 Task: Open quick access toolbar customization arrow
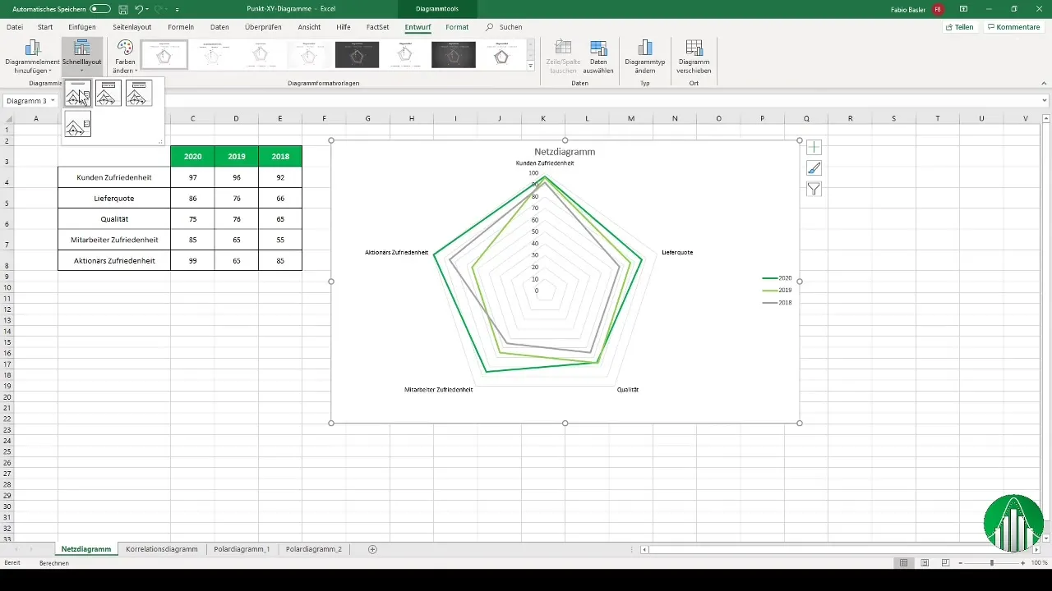(x=178, y=10)
